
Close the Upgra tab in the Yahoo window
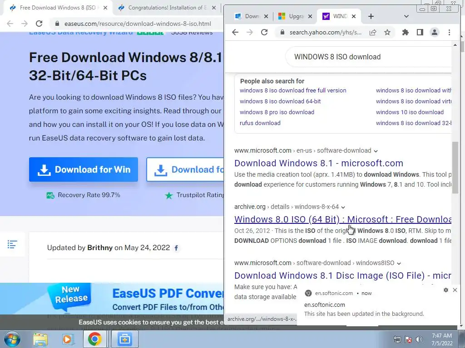[x=310, y=16]
